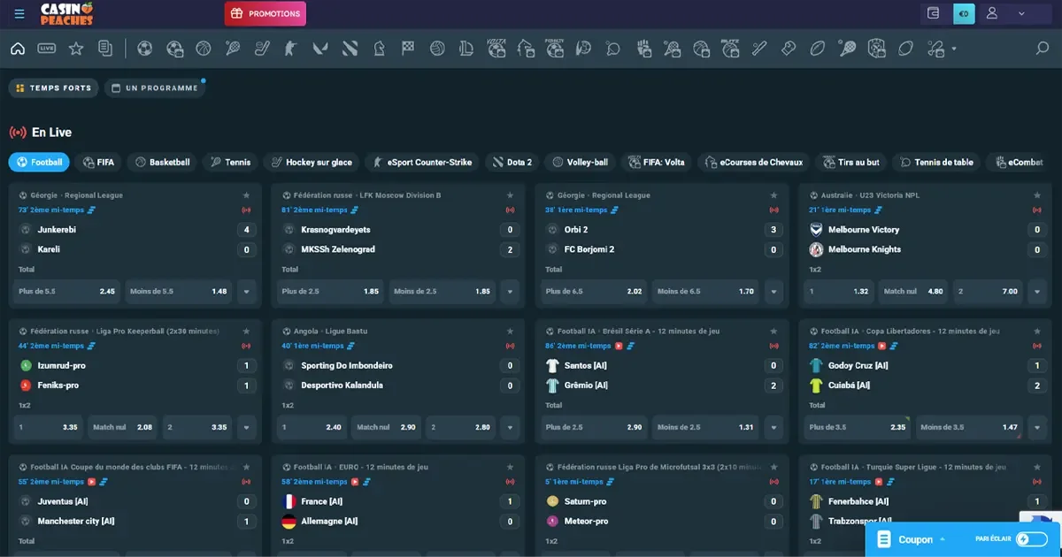The image size is (1062, 557).
Task: Expand more sports arrow in sports bar
Action: pyautogui.click(x=954, y=50)
